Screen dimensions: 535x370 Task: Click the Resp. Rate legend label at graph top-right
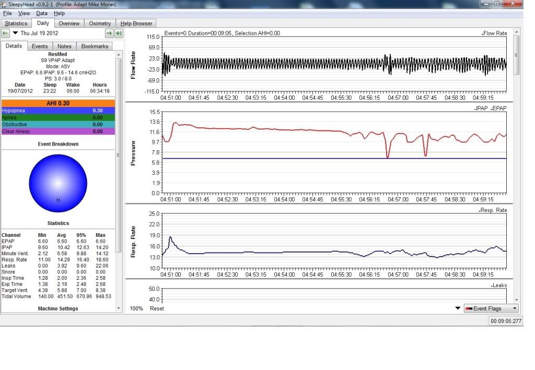(493, 210)
